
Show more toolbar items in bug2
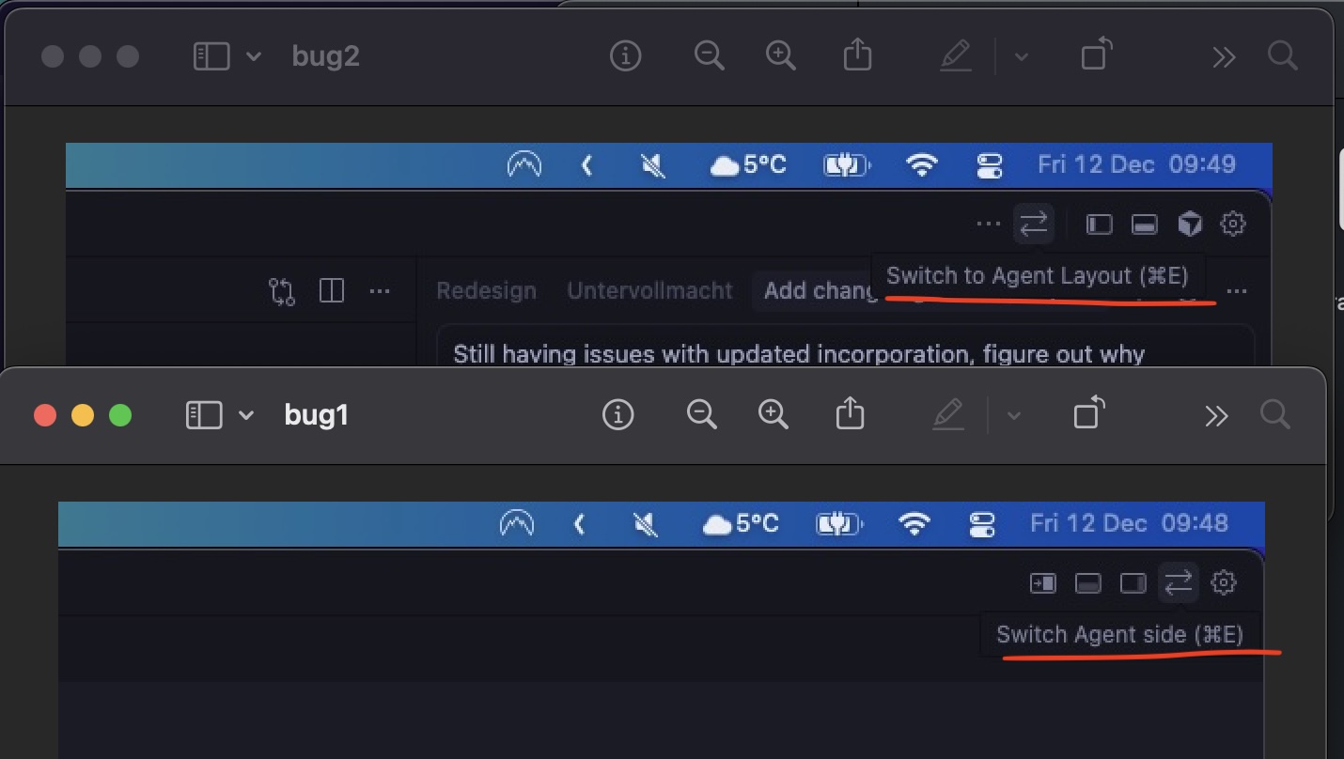click(x=1224, y=57)
